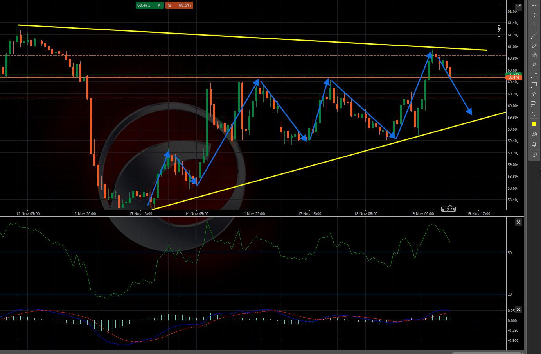The width and height of the screenshot is (541, 354).
Task: Click the 61.00 price axis label
Action: (513, 47)
